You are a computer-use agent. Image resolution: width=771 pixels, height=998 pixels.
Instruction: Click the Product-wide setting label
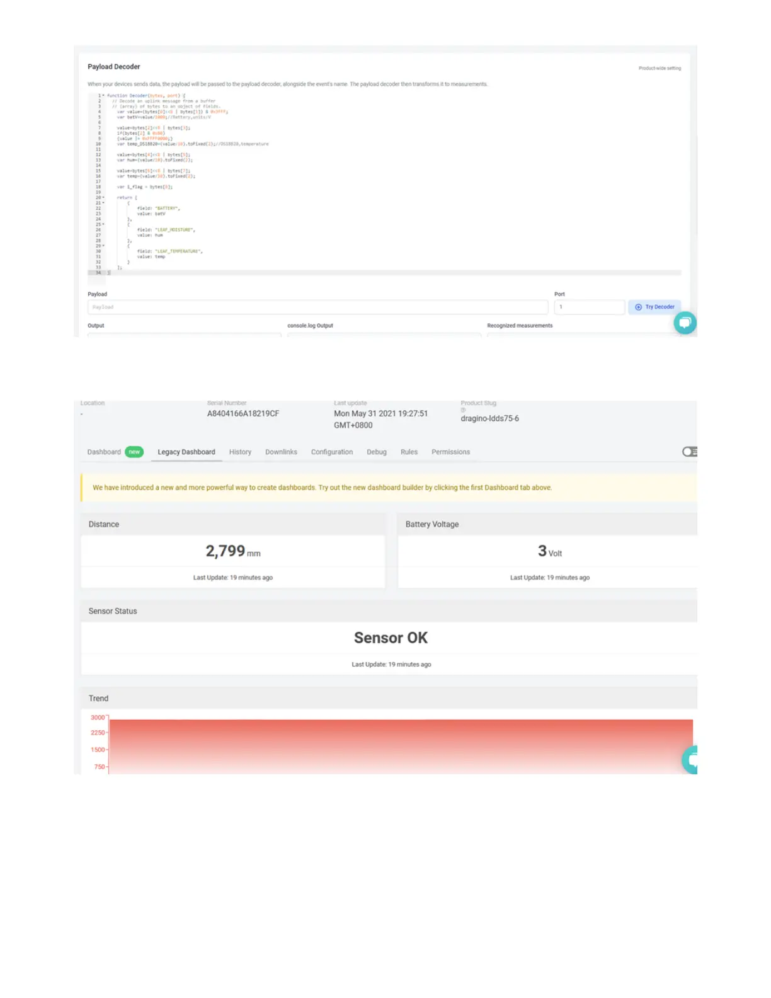660,68
